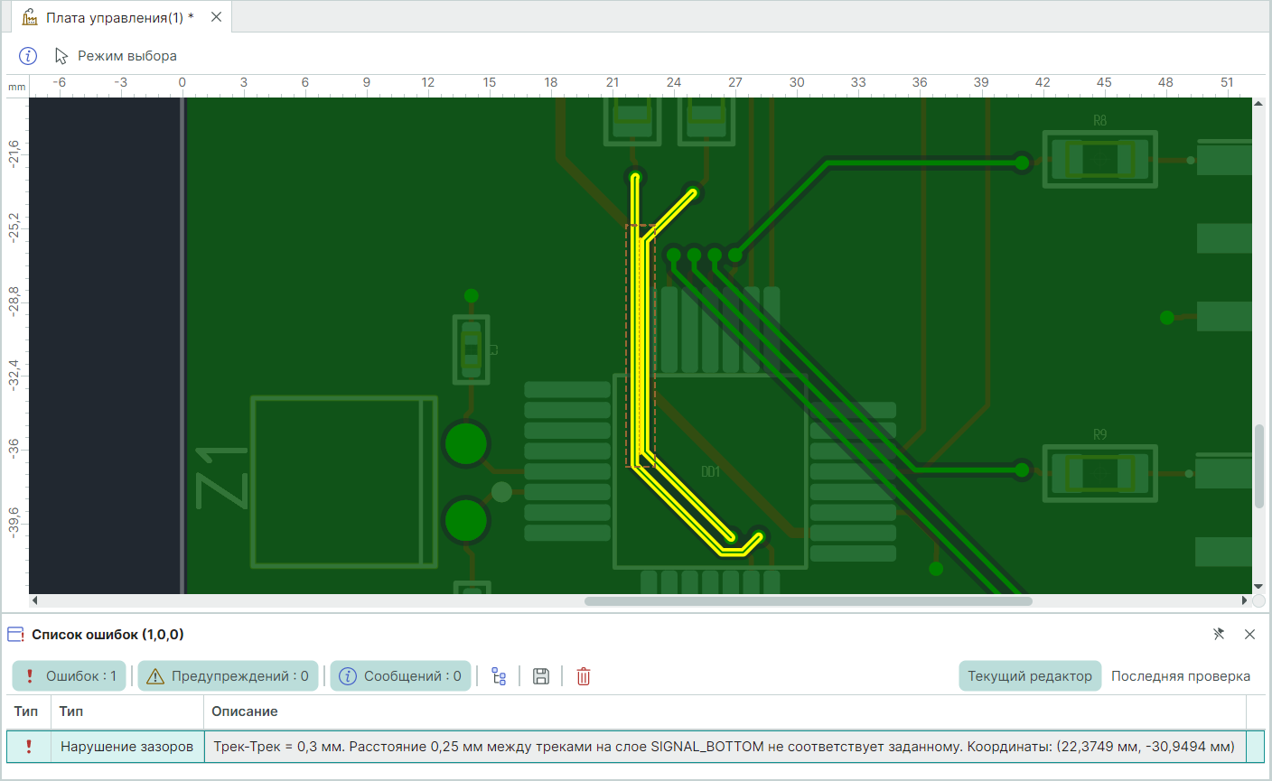Close the error list panel

pyautogui.click(x=1249, y=635)
